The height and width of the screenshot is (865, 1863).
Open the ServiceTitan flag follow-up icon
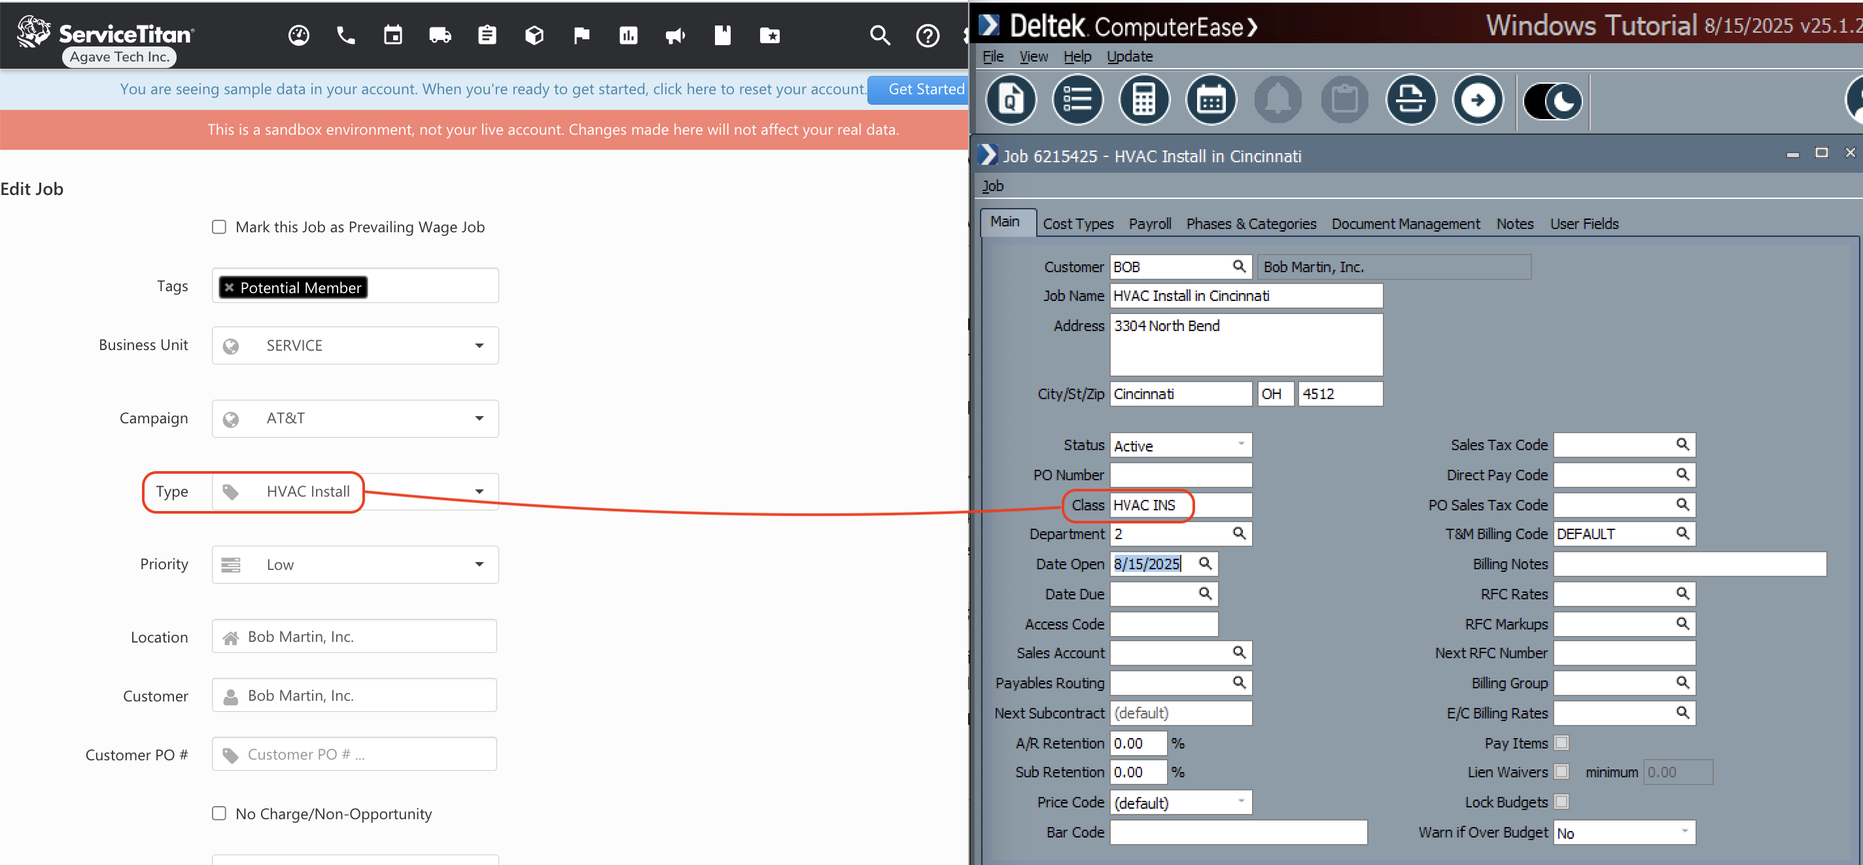click(582, 35)
